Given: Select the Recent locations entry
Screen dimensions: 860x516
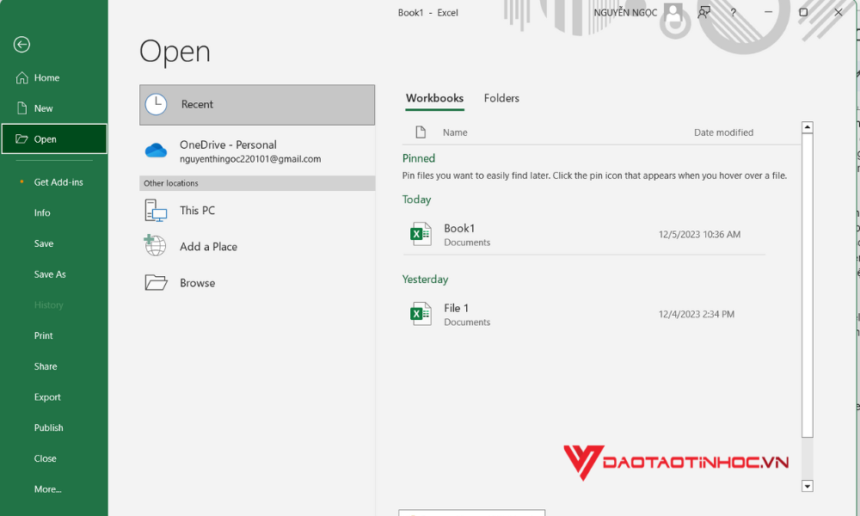Looking at the screenshot, I should click(257, 105).
